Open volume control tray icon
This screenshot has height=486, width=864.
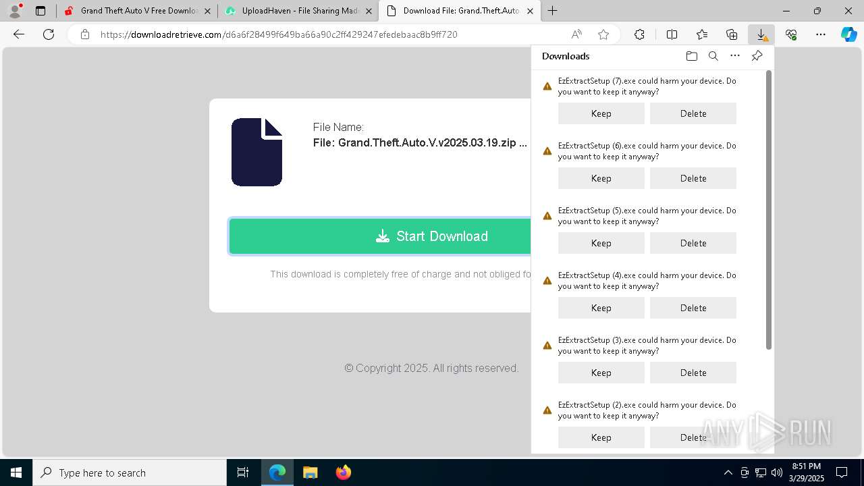tap(777, 473)
